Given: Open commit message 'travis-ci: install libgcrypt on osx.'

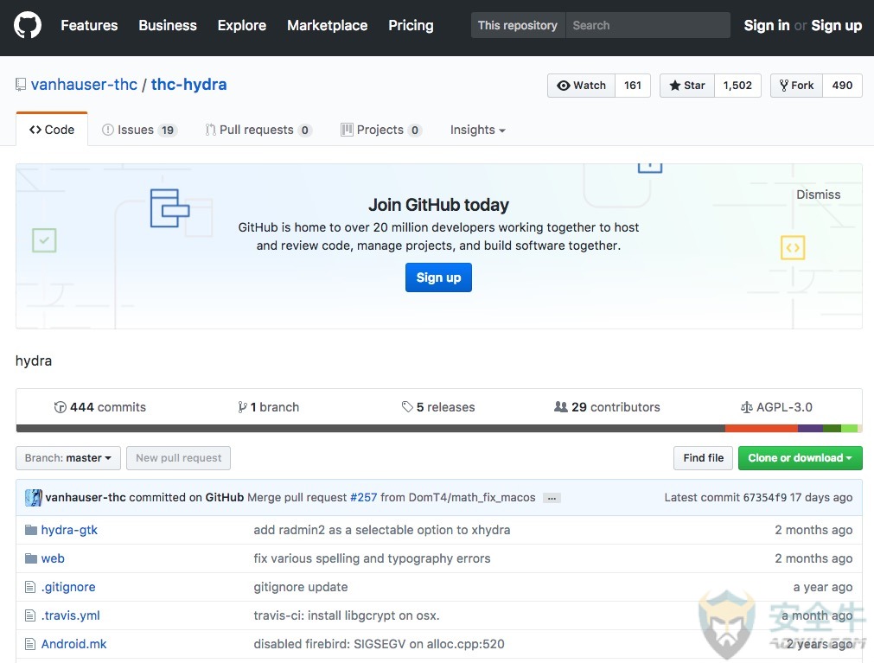Looking at the screenshot, I should [347, 615].
